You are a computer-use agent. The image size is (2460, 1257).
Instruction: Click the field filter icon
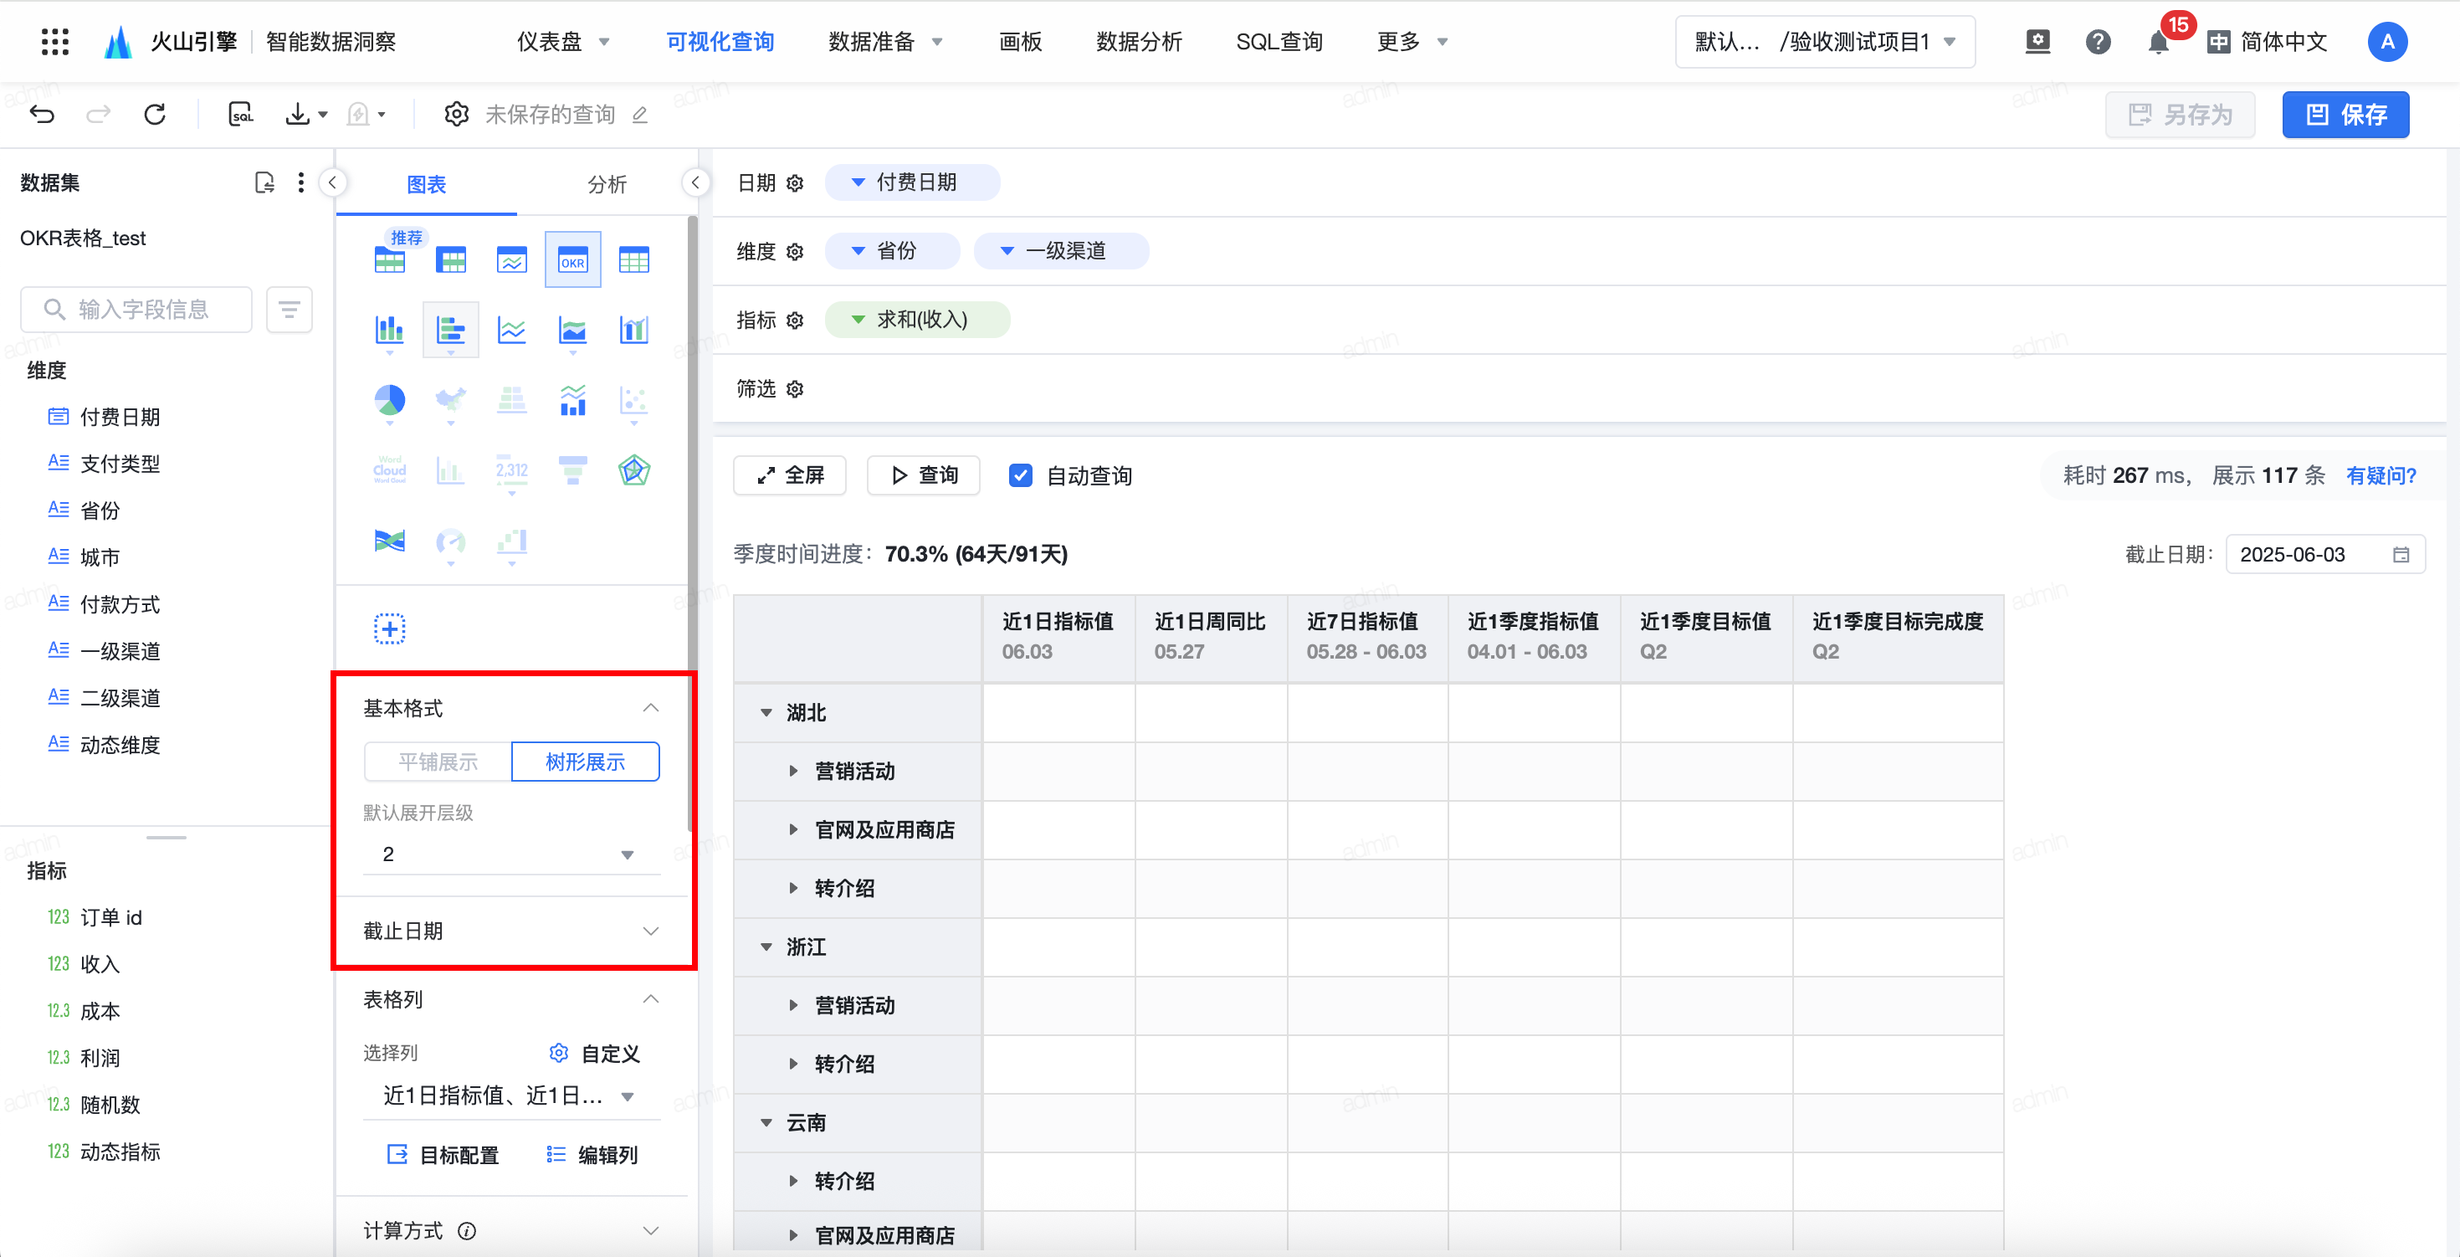290,310
